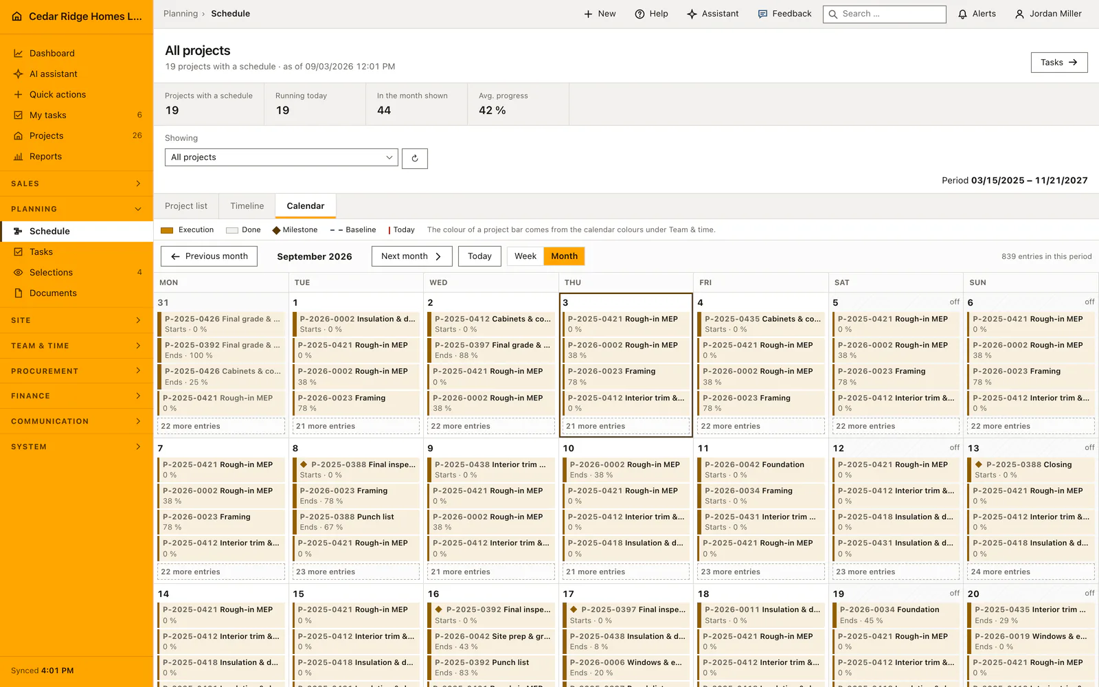The height and width of the screenshot is (687, 1099).
Task: Switch to the Timeline tab
Action: pyautogui.click(x=247, y=206)
